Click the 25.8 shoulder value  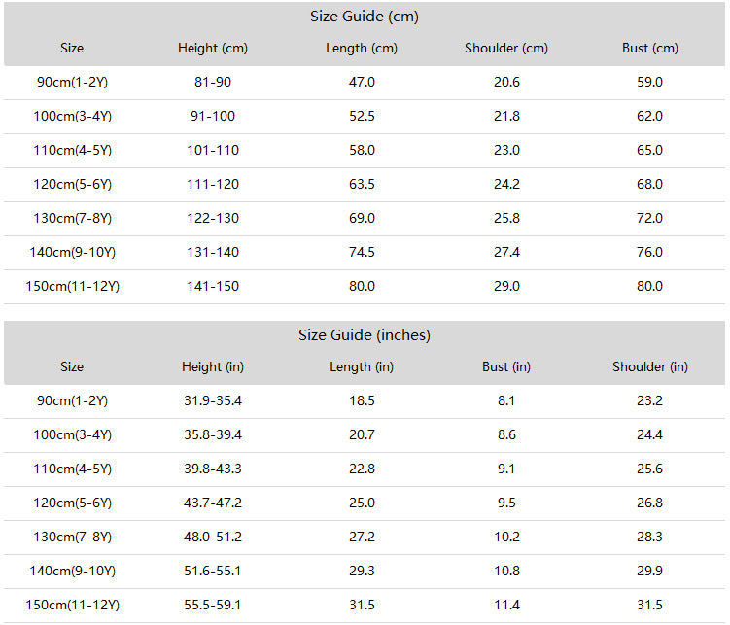pos(506,218)
